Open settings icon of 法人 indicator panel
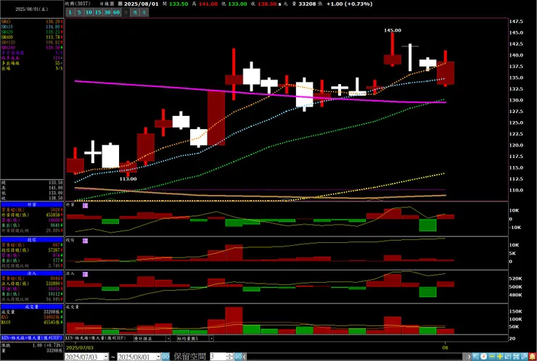The width and height of the screenshot is (537, 361). tap(86, 275)
